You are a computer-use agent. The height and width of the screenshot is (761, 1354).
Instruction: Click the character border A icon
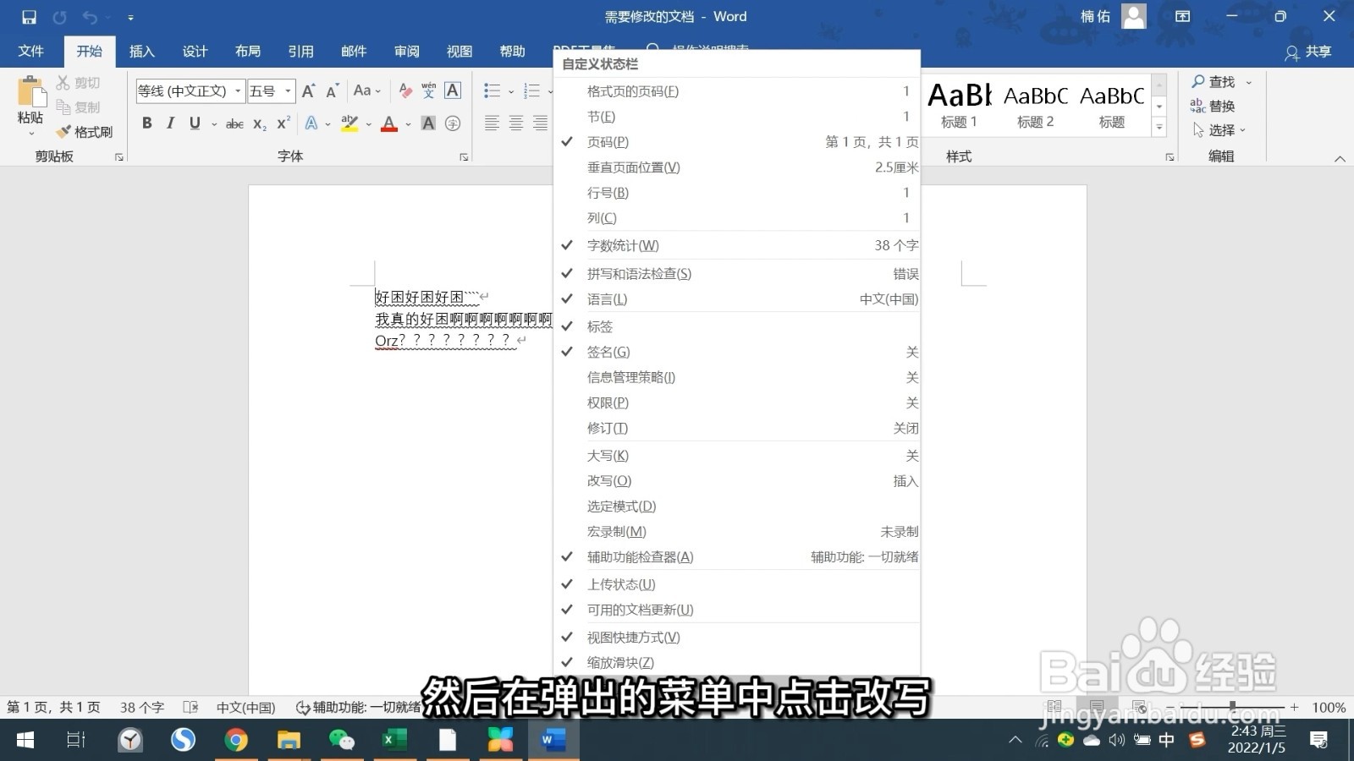(453, 90)
